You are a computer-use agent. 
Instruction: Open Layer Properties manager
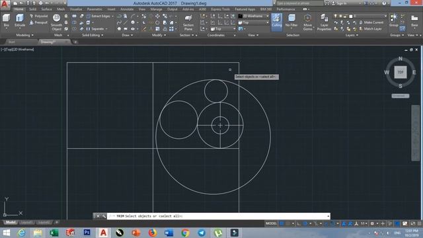point(324,22)
